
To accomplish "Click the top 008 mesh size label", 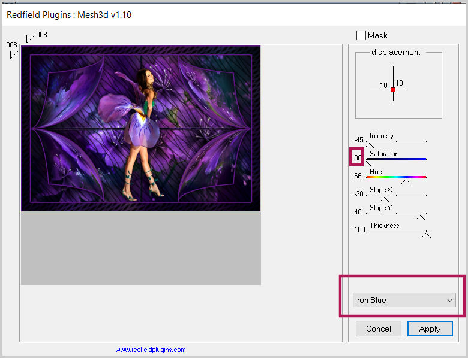I will 42,35.
